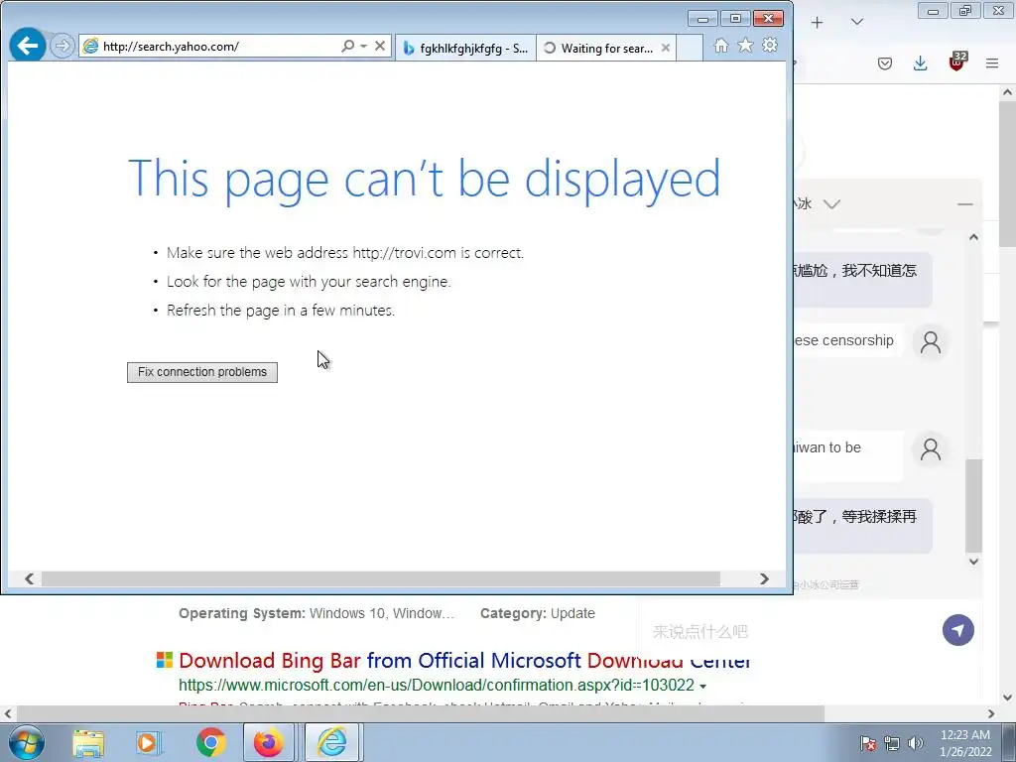Click the chat message 'iwan to be'
The image size is (1016, 762).
[x=827, y=447]
